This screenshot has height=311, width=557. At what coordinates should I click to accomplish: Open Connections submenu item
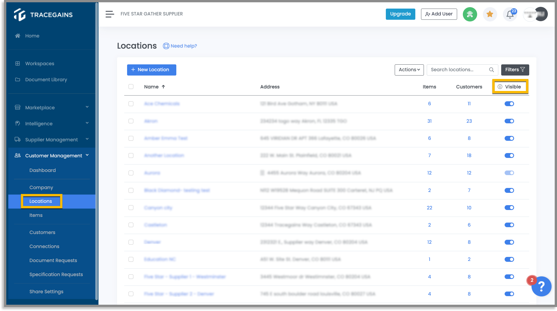coord(44,247)
